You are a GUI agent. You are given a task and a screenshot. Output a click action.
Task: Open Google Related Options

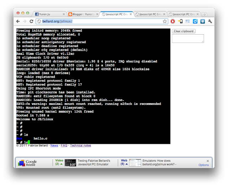tap(203, 165)
